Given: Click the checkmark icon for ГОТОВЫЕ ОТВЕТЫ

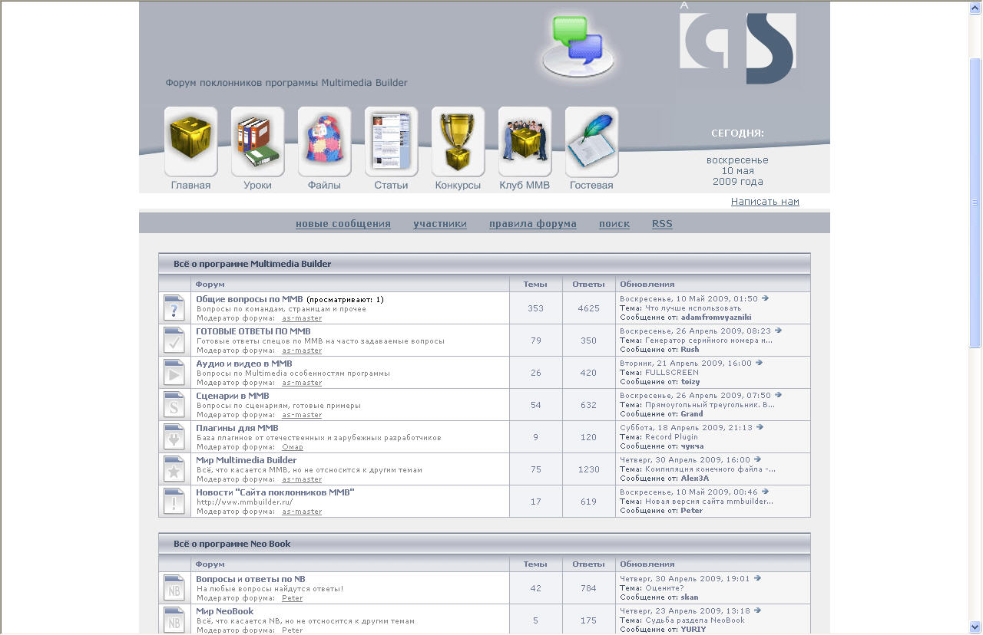Looking at the screenshot, I should pos(174,341).
